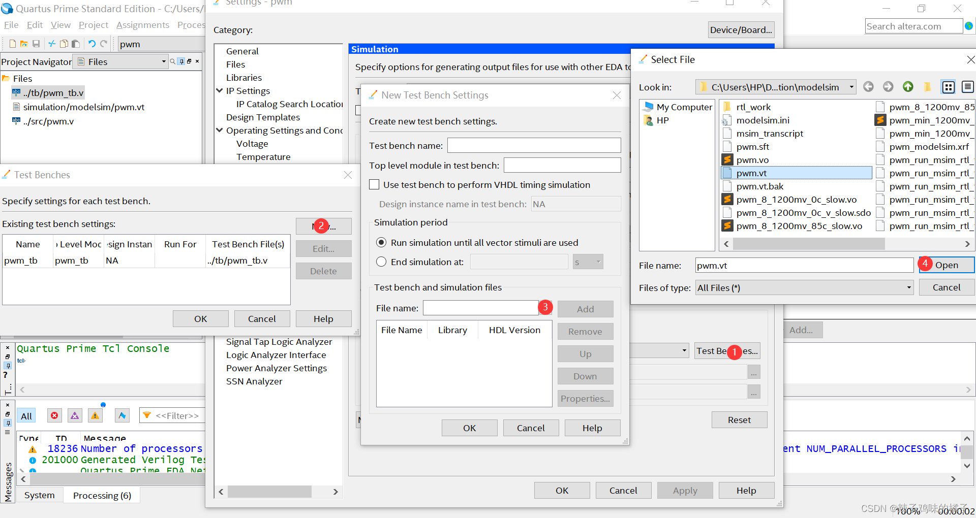Click Cancel in Select File dialog
976x518 pixels.
tap(947, 287)
